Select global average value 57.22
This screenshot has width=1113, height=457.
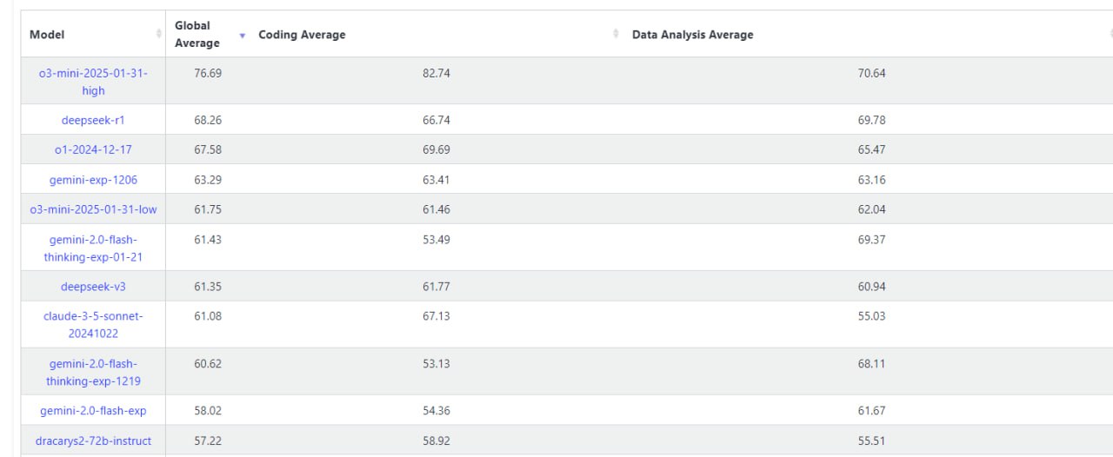click(x=208, y=440)
